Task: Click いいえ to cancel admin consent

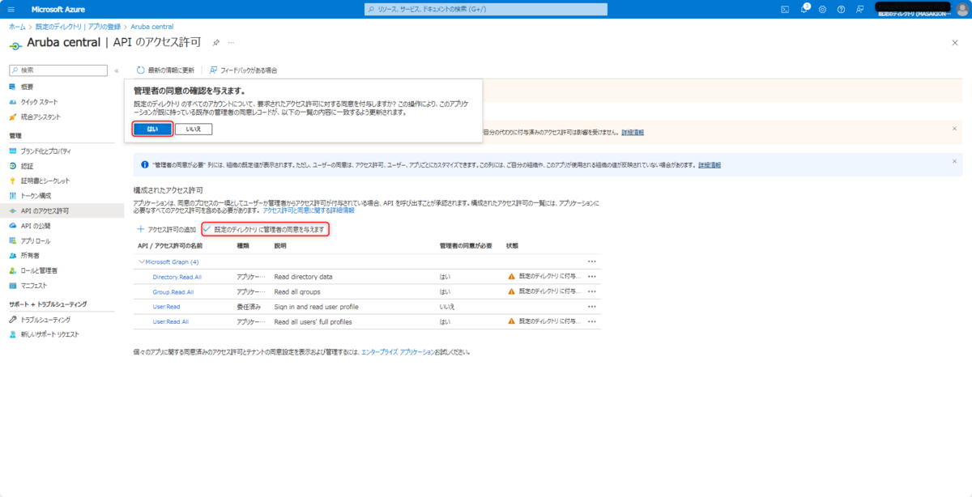Action: click(194, 129)
